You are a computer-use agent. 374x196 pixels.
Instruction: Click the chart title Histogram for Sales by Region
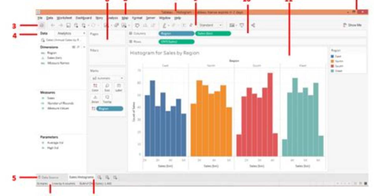point(164,53)
